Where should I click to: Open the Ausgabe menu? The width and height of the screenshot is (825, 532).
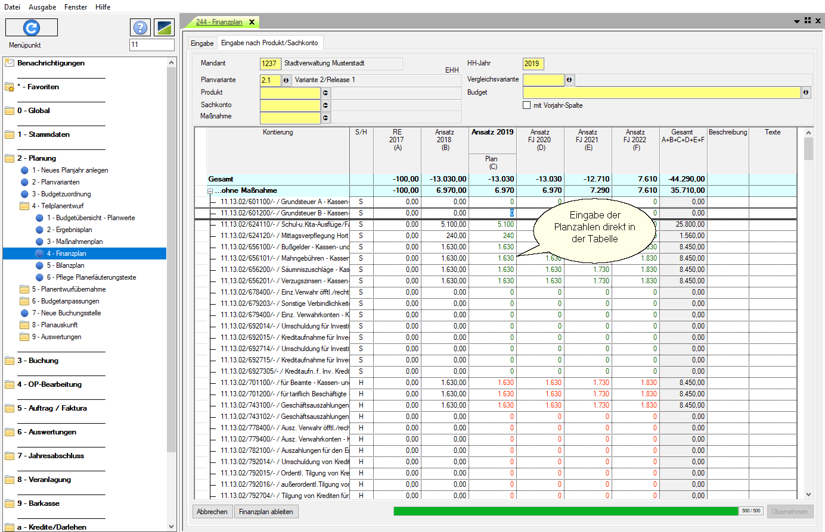click(42, 7)
